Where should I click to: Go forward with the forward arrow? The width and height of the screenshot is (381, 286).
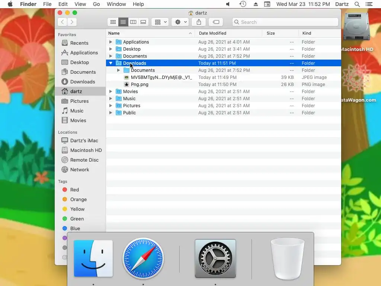[72, 22]
